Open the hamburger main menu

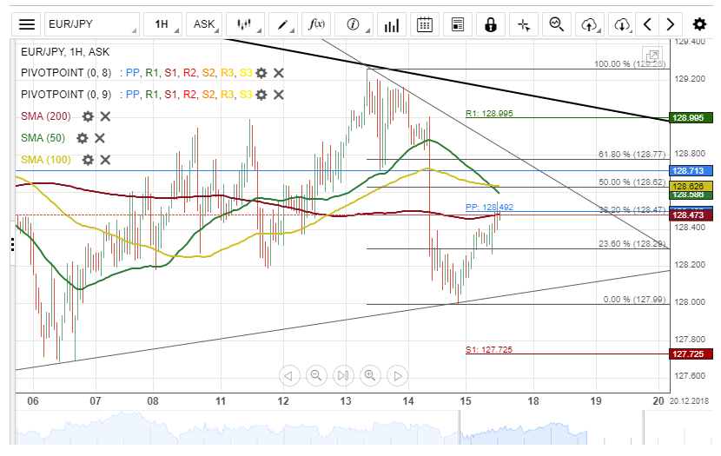tap(28, 24)
